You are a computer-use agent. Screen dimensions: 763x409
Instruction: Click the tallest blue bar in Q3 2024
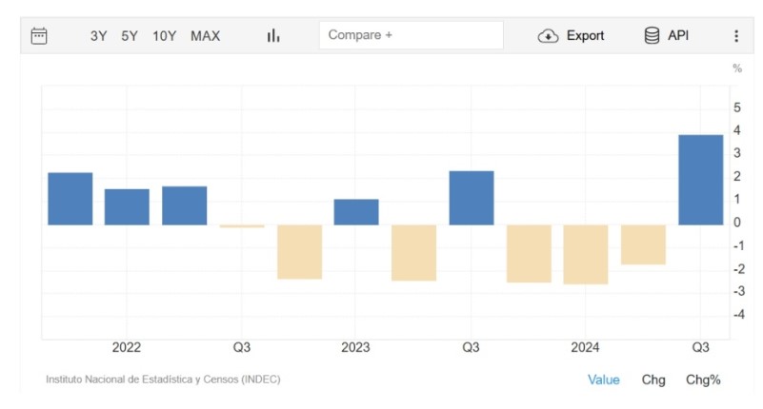coord(700,180)
